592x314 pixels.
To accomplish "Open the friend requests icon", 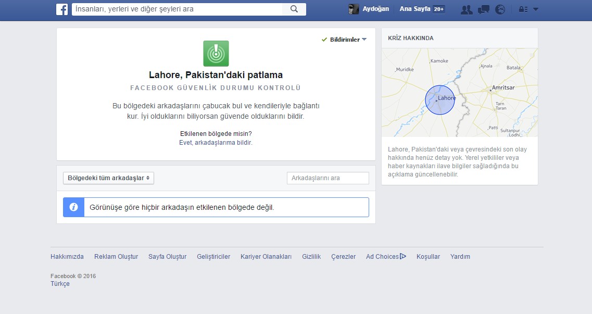I will [467, 9].
